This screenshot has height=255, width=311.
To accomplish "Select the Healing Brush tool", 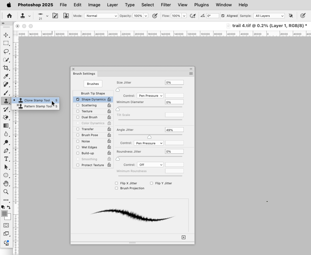I will (x=6, y=84).
